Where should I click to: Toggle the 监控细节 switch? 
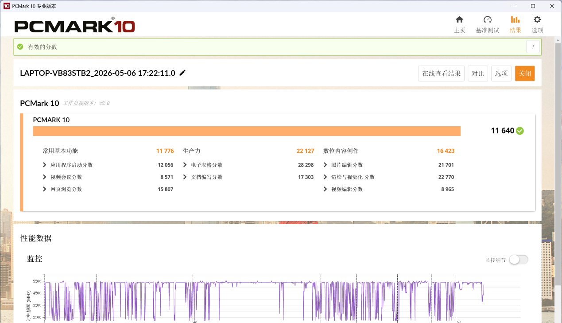pos(518,260)
